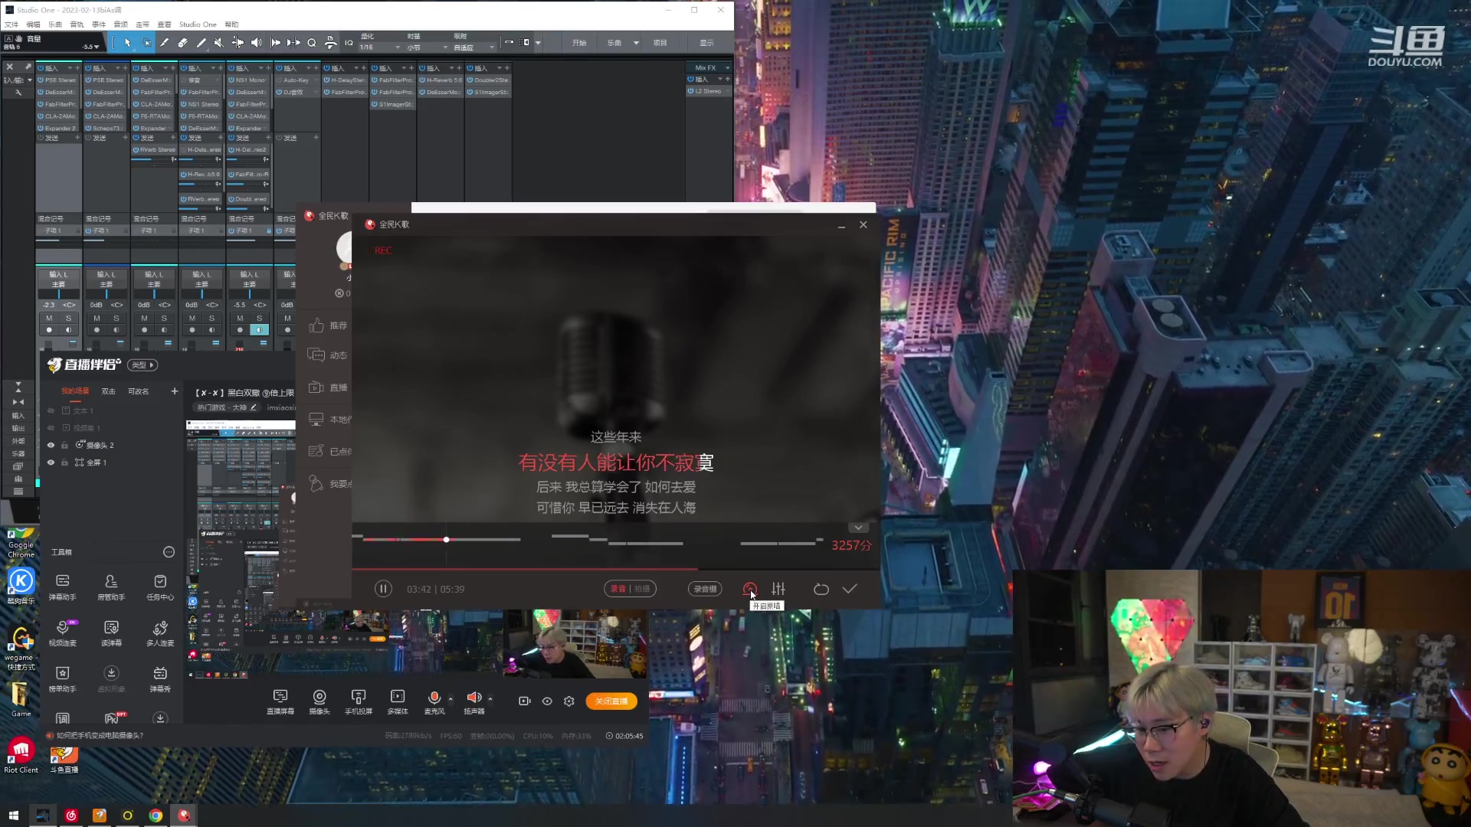This screenshot has width=1471, height=827.
Task: Expand the 类型 type selector
Action: pos(143,365)
